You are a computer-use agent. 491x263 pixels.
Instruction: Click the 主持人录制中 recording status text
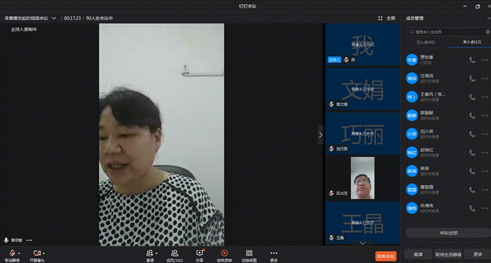23,29
